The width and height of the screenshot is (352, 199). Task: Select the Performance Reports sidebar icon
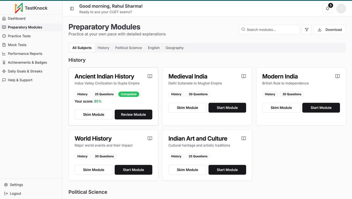[4, 53]
